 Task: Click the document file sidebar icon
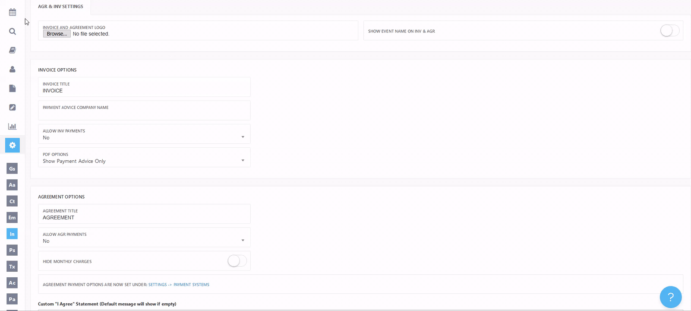[13, 88]
